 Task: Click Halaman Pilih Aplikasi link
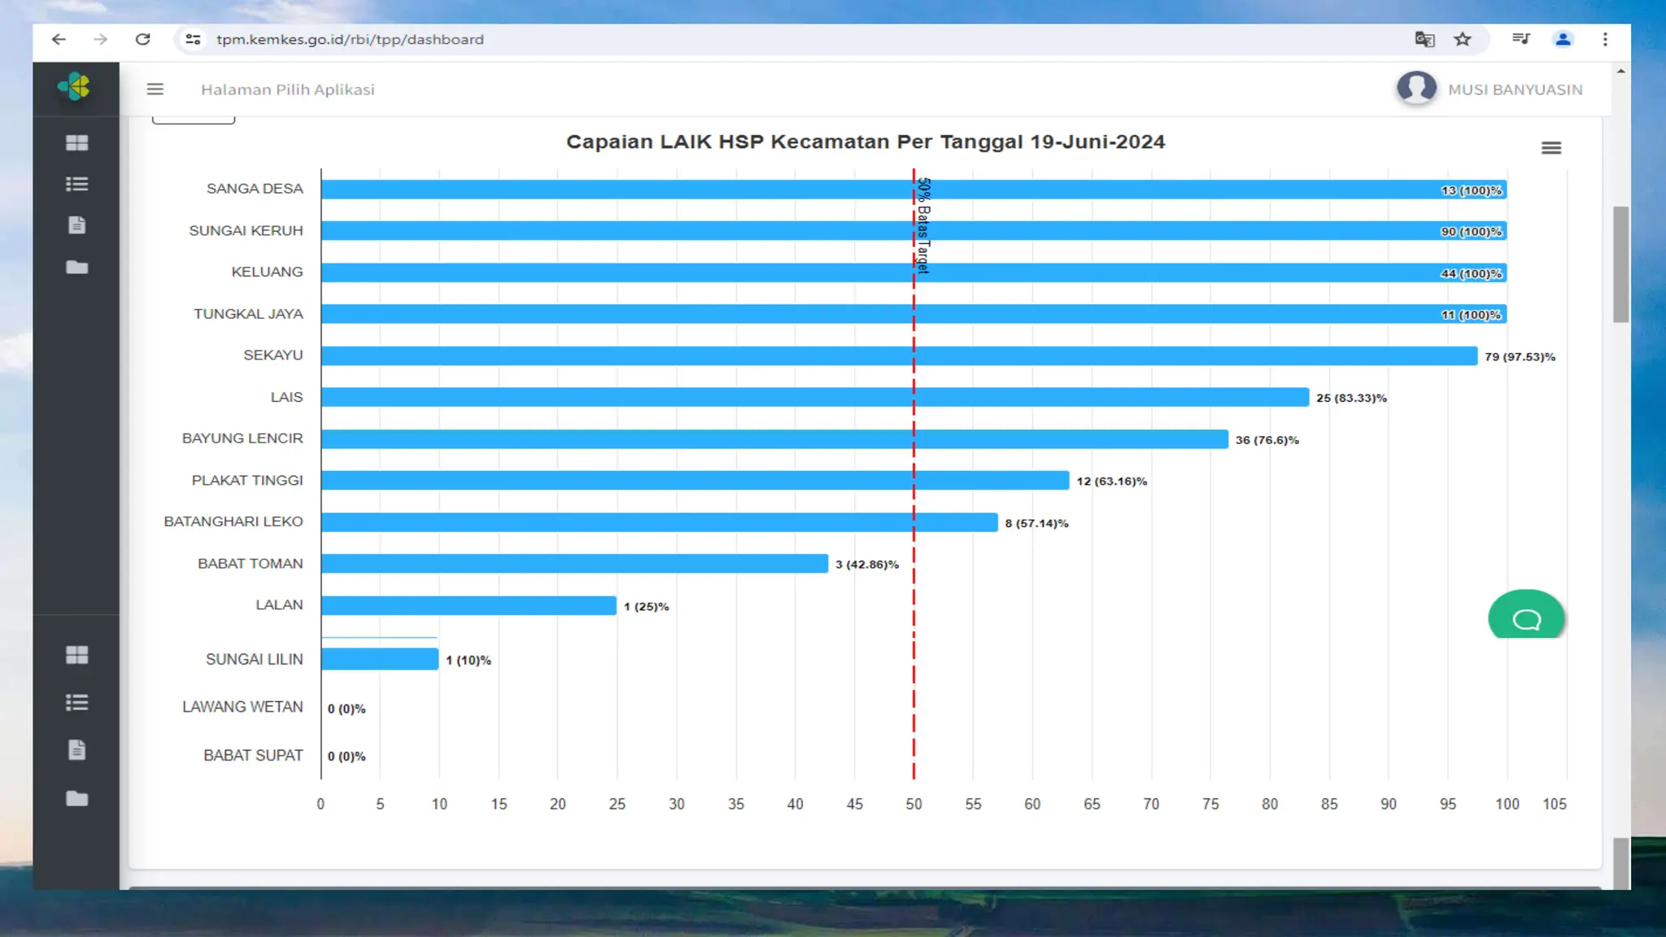[x=288, y=89]
